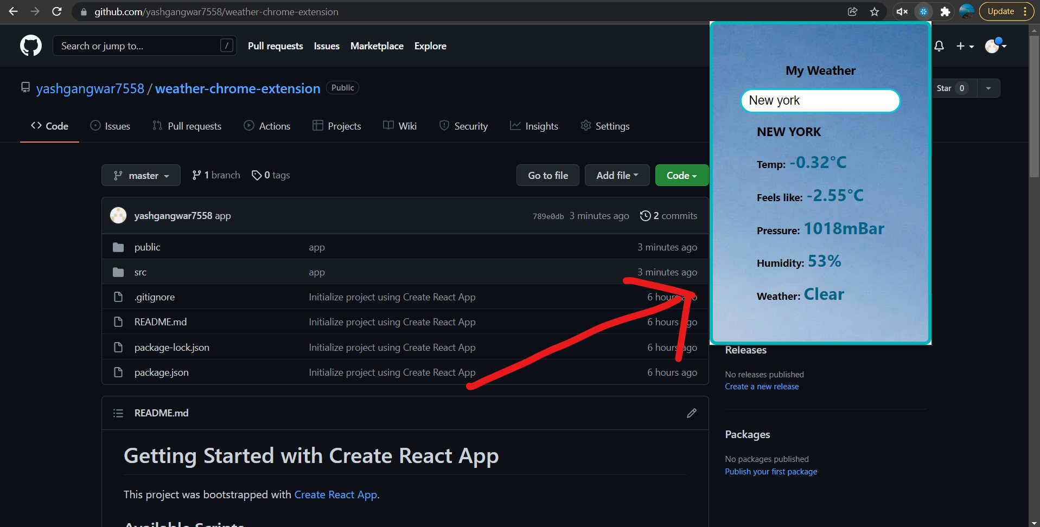Open yashgangwar7558 owner link

(x=90, y=88)
